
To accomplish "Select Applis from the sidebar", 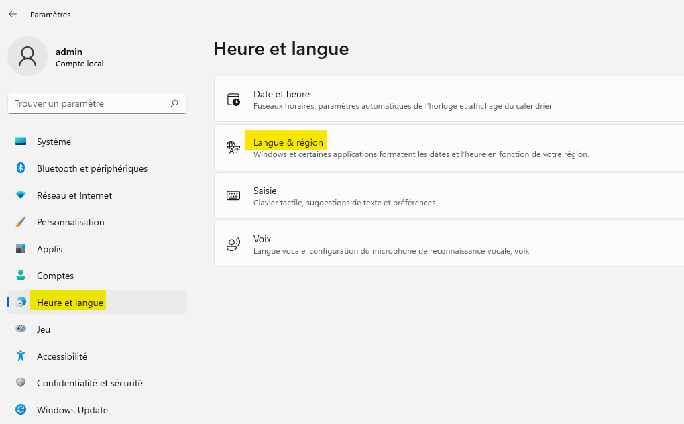I will 50,249.
